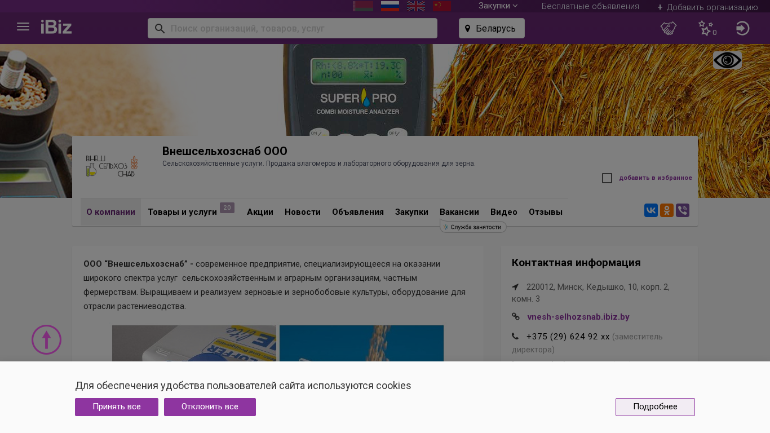770x433 pixels.
Task: Switch to the Акции tab
Action: pos(260,212)
